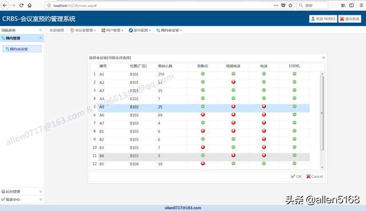
Task: Click the 打印机 column header
Action: [x=295, y=66]
